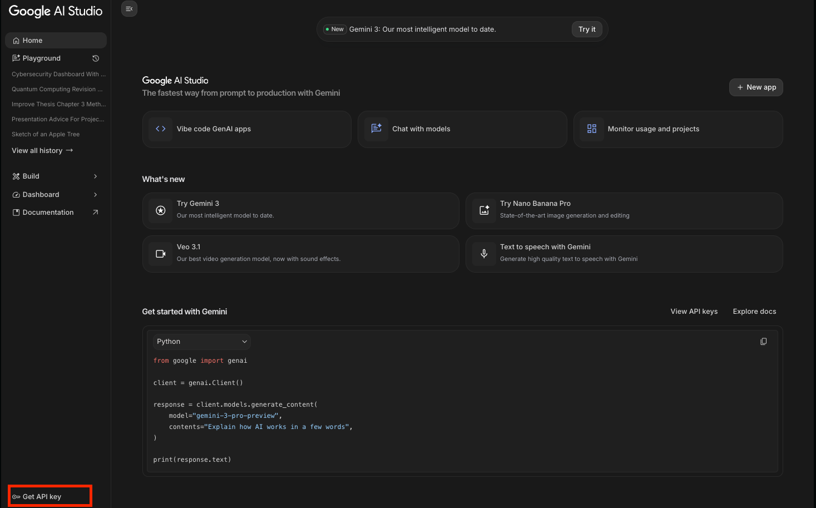Open Try Nano Banana Pro card
The width and height of the screenshot is (816, 508).
[x=624, y=210]
